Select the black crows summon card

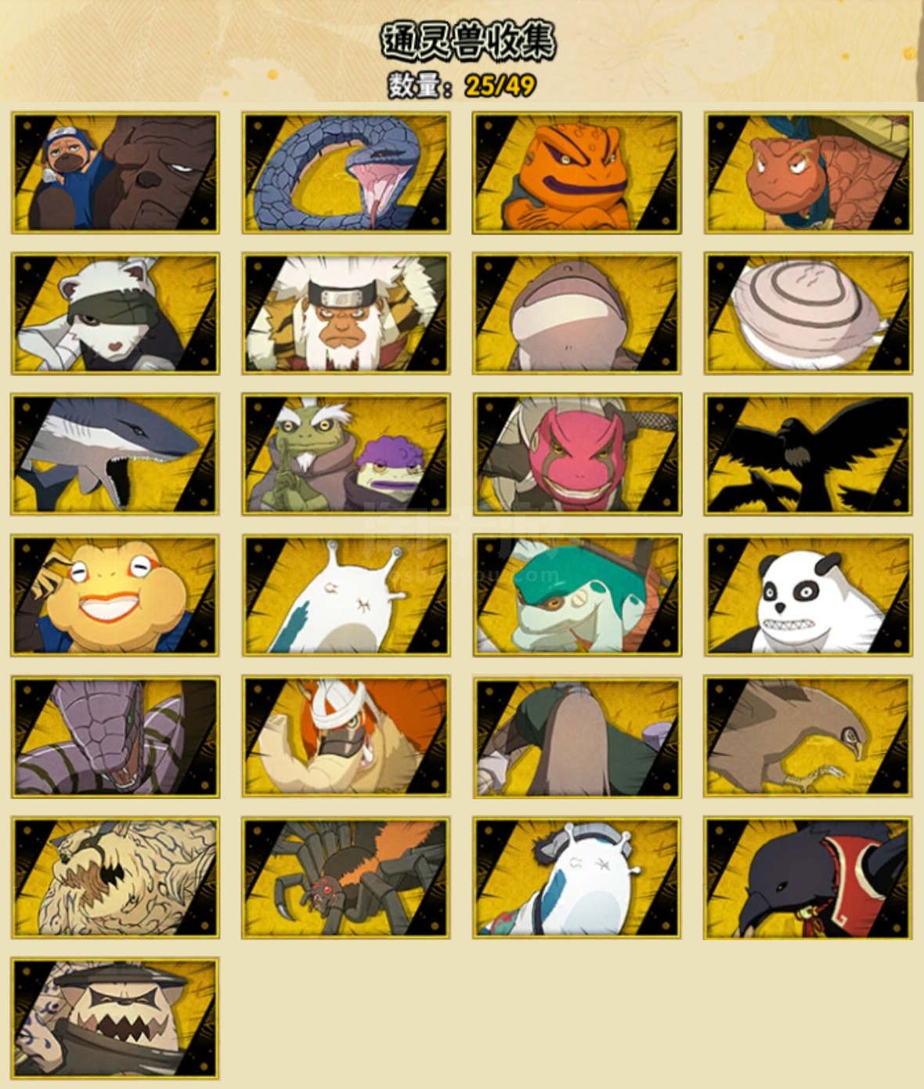(x=808, y=454)
